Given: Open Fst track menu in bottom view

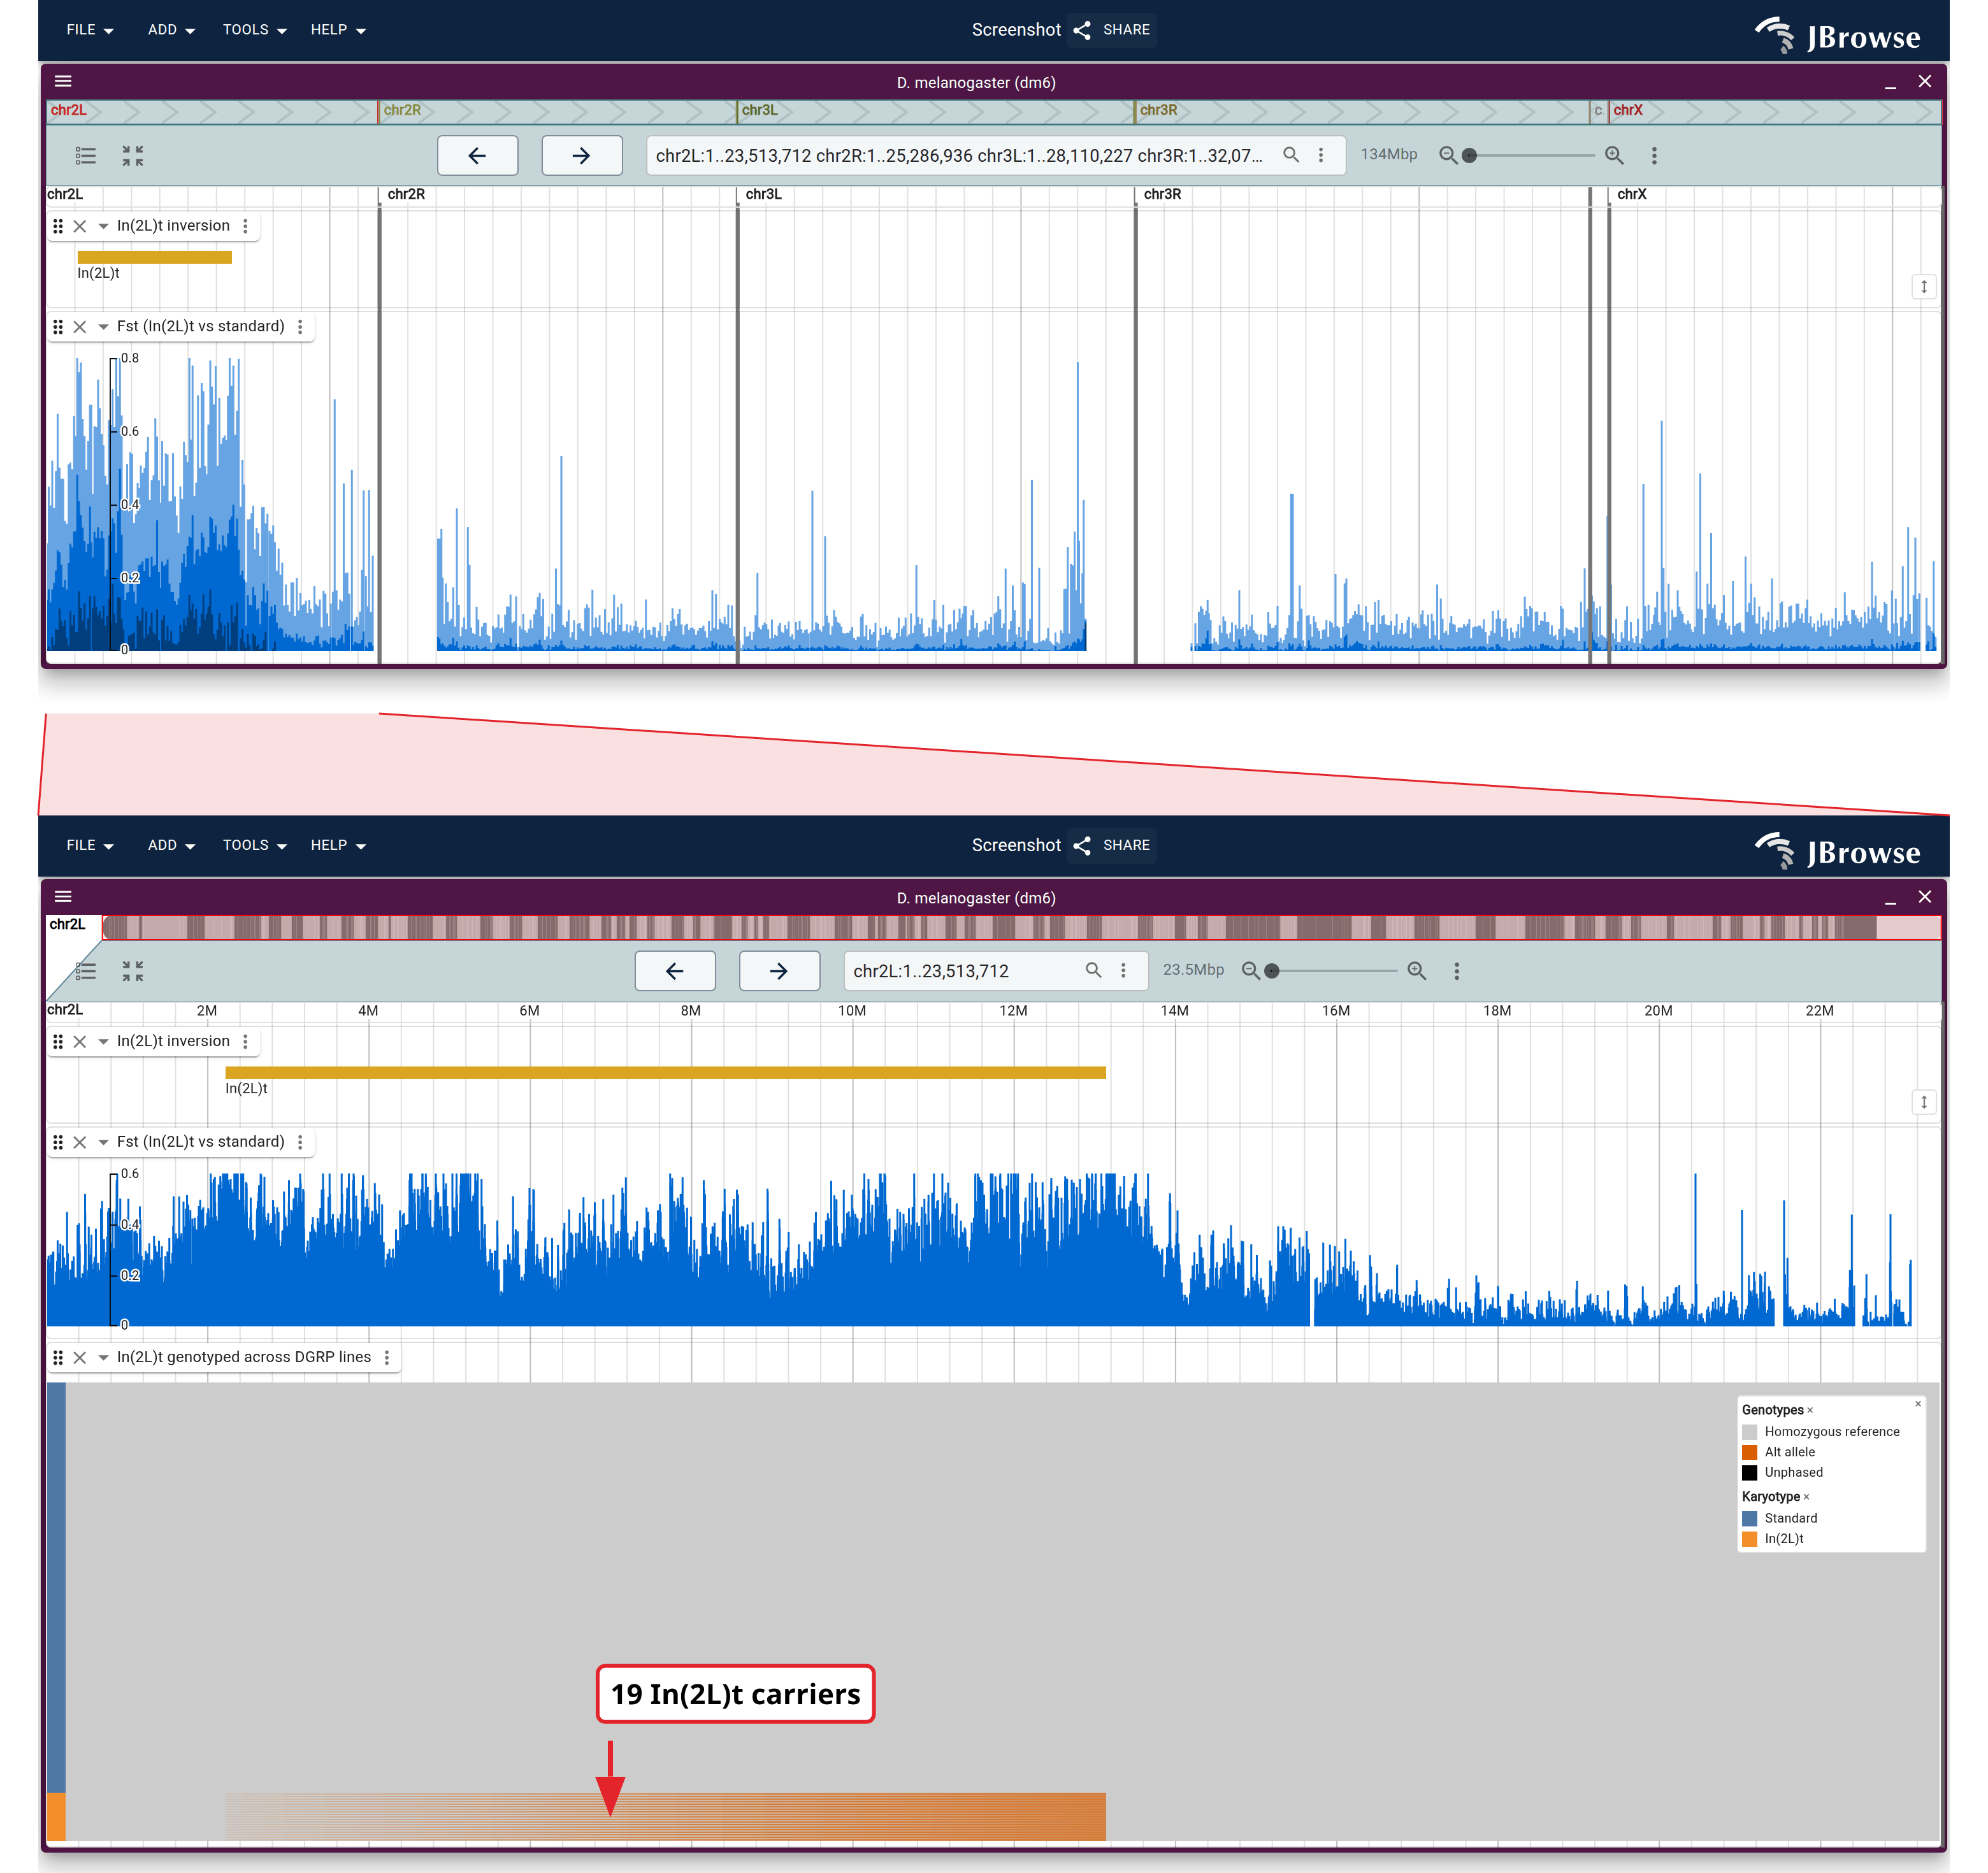Looking at the screenshot, I should [300, 1142].
